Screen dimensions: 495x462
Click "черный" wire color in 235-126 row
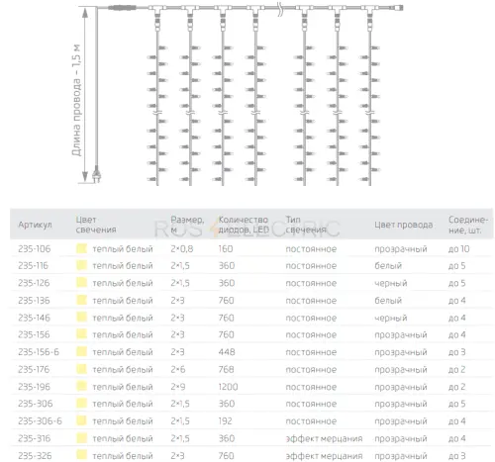[x=391, y=283]
